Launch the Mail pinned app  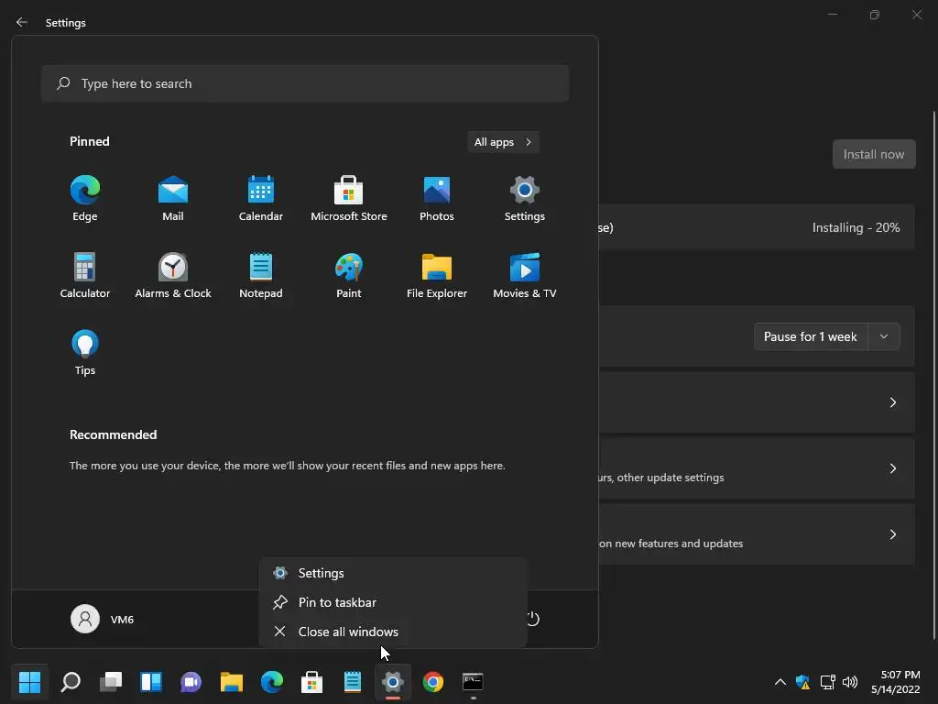click(x=173, y=199)
